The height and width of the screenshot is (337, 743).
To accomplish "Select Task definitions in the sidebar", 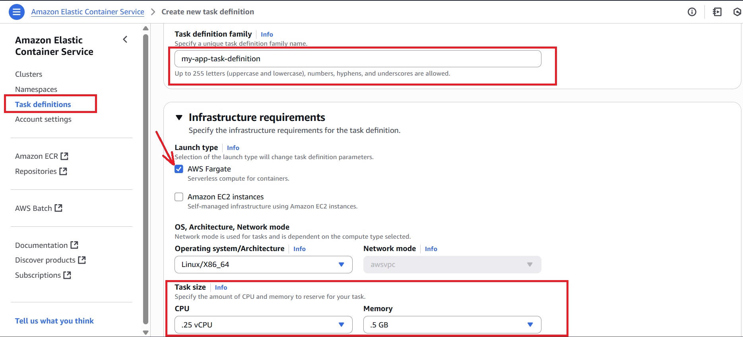I will (x=43, y=104).
